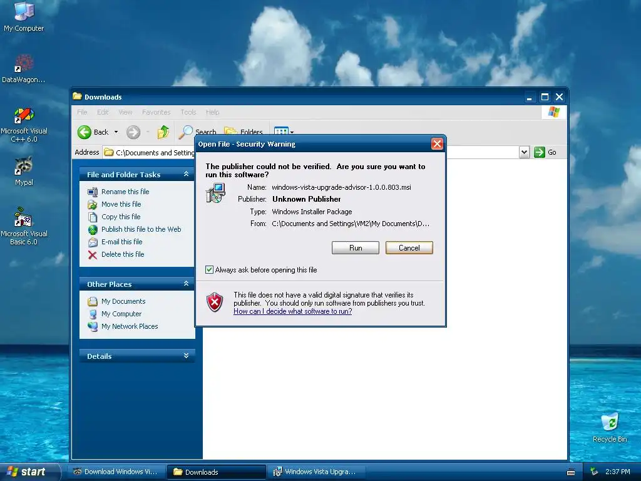Collapse the Other Places panel
This screenshot has width=641, height=481.
(x=186, y=284)
